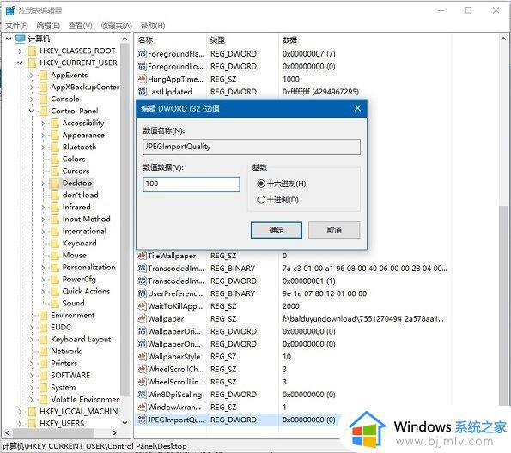
Task: Click the Win8DpiScaling DWORD icon
Action: [x=142, y=395]
